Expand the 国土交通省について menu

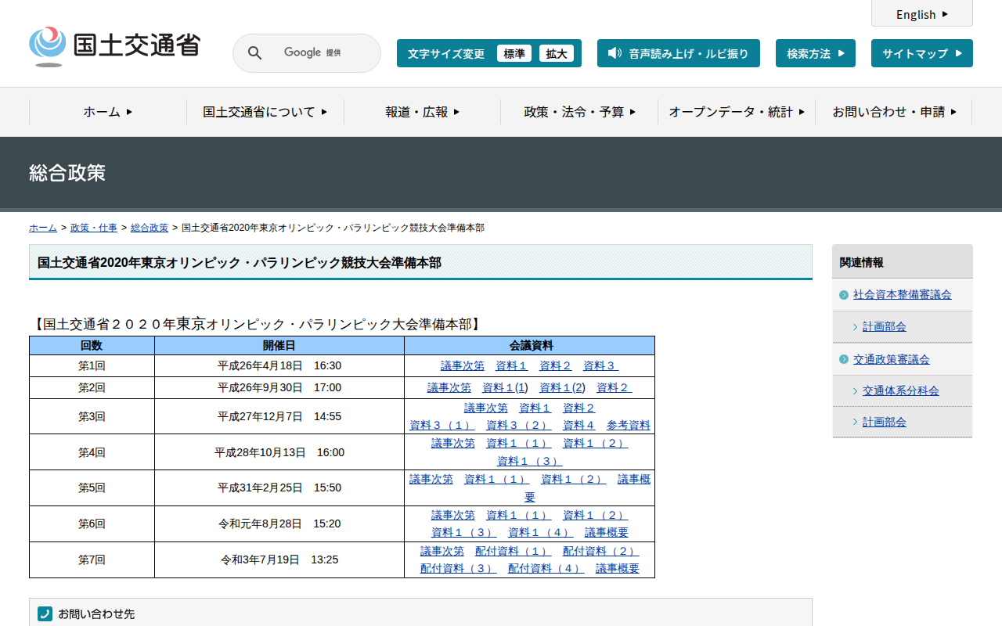point(265,112)
